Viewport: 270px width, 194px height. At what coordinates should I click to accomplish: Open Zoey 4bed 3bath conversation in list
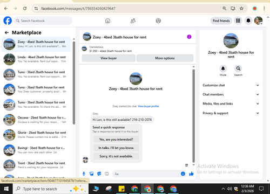36,44
